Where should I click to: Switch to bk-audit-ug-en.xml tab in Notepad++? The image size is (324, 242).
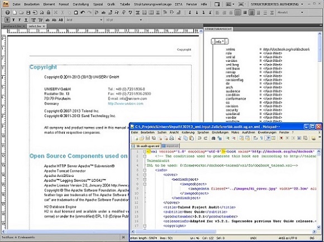(146, 146)
